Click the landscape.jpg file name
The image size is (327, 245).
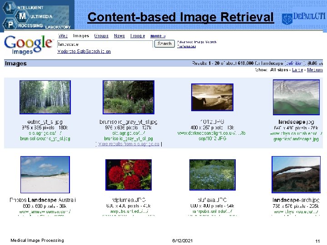296,122
